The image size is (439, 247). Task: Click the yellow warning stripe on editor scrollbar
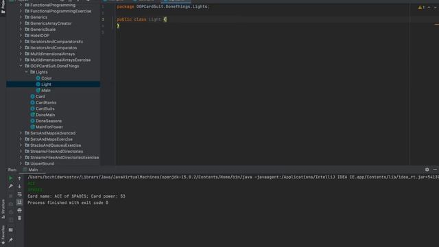[437, 24]
